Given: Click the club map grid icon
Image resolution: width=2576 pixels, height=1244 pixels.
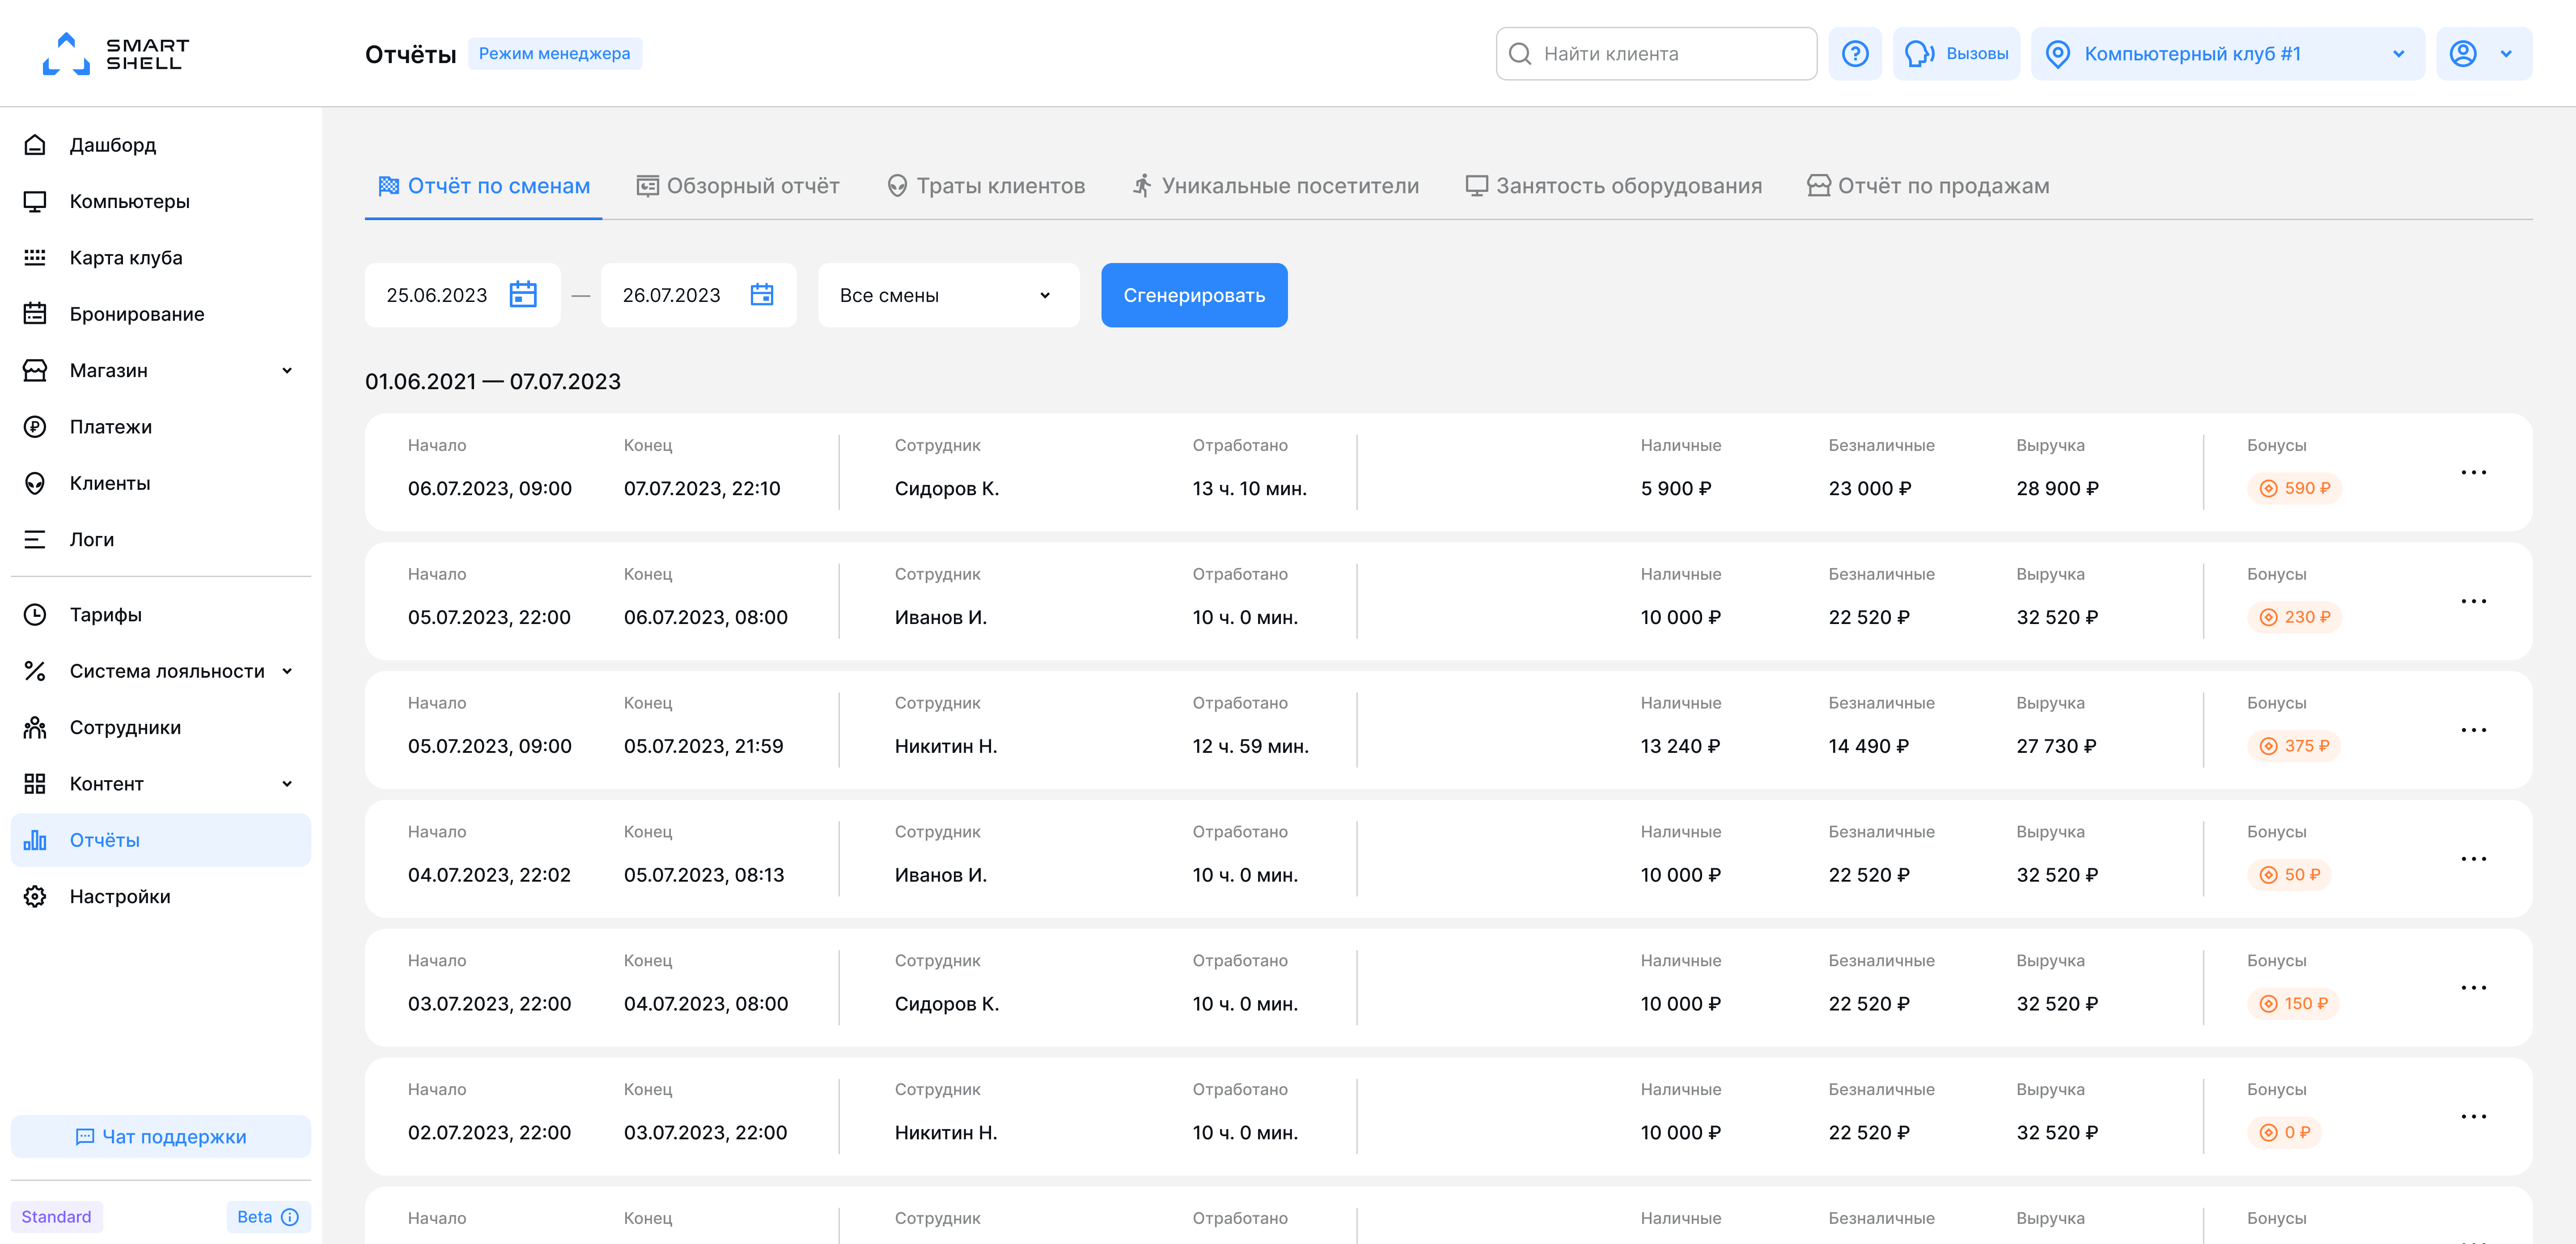Looking at the screenshot, I should pyautogui.click(x=35, y=258).
